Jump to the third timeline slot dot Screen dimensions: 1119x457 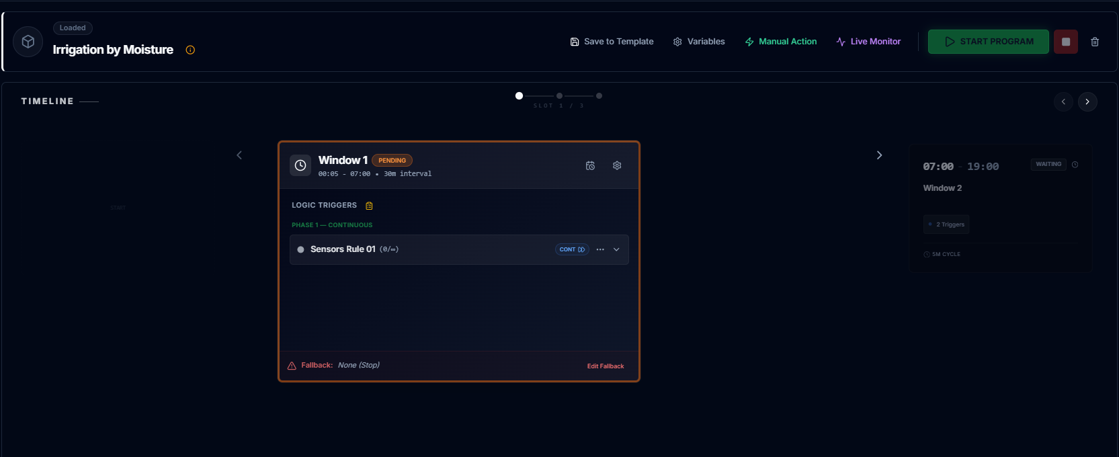coord(599,96)
